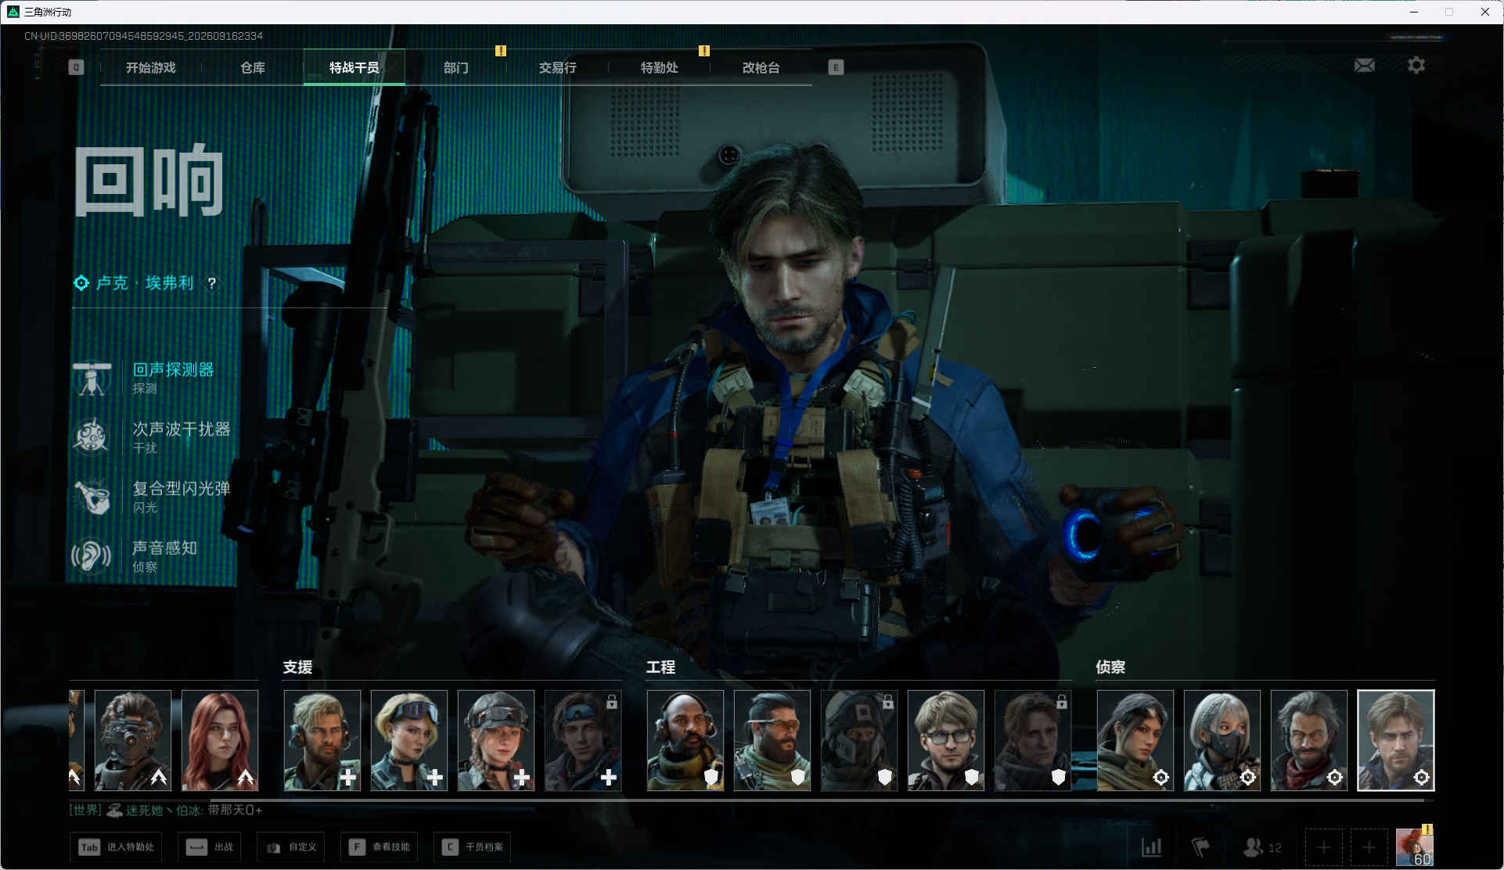Select the dark-haired recon woman with headband

click(1135, 740)
